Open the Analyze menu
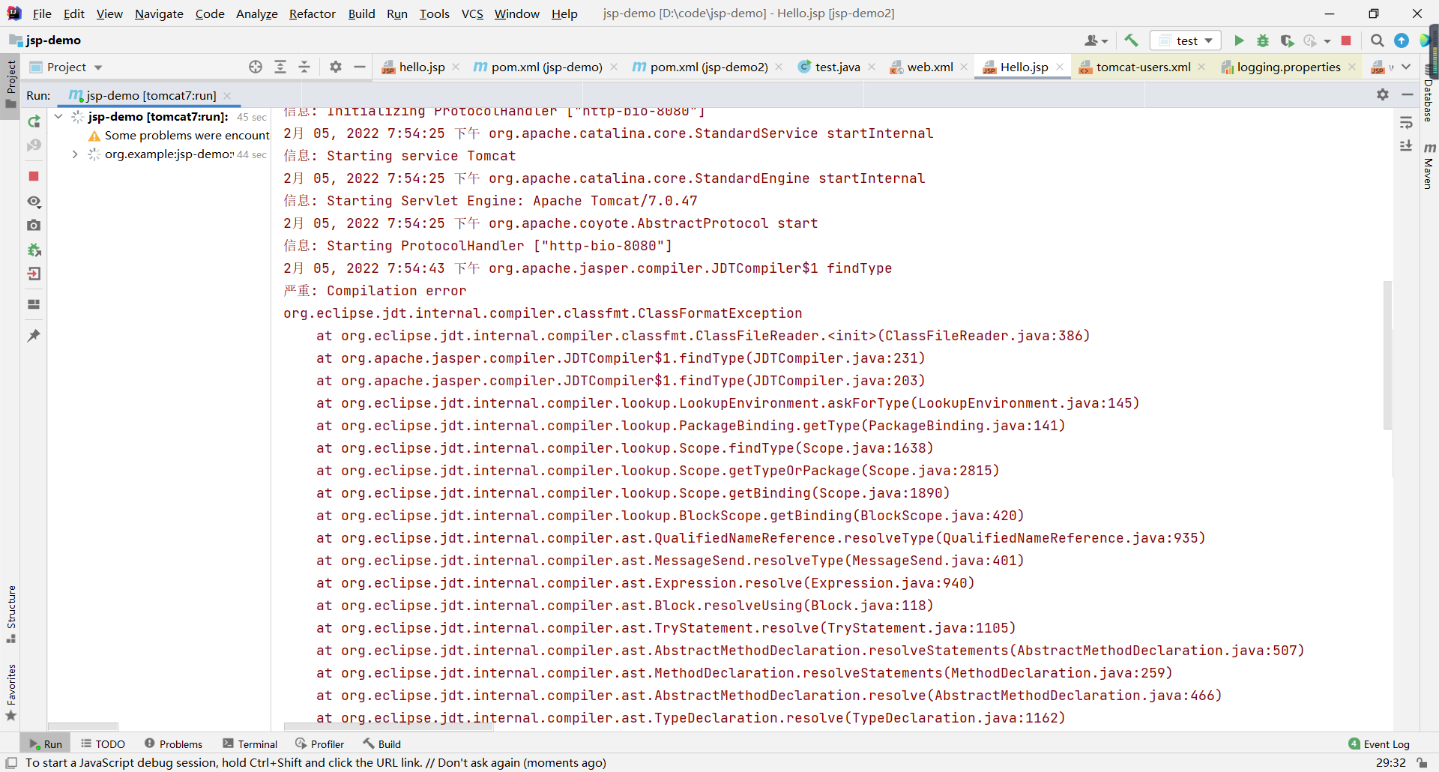1439x772 pixels. tap(257, 13)
